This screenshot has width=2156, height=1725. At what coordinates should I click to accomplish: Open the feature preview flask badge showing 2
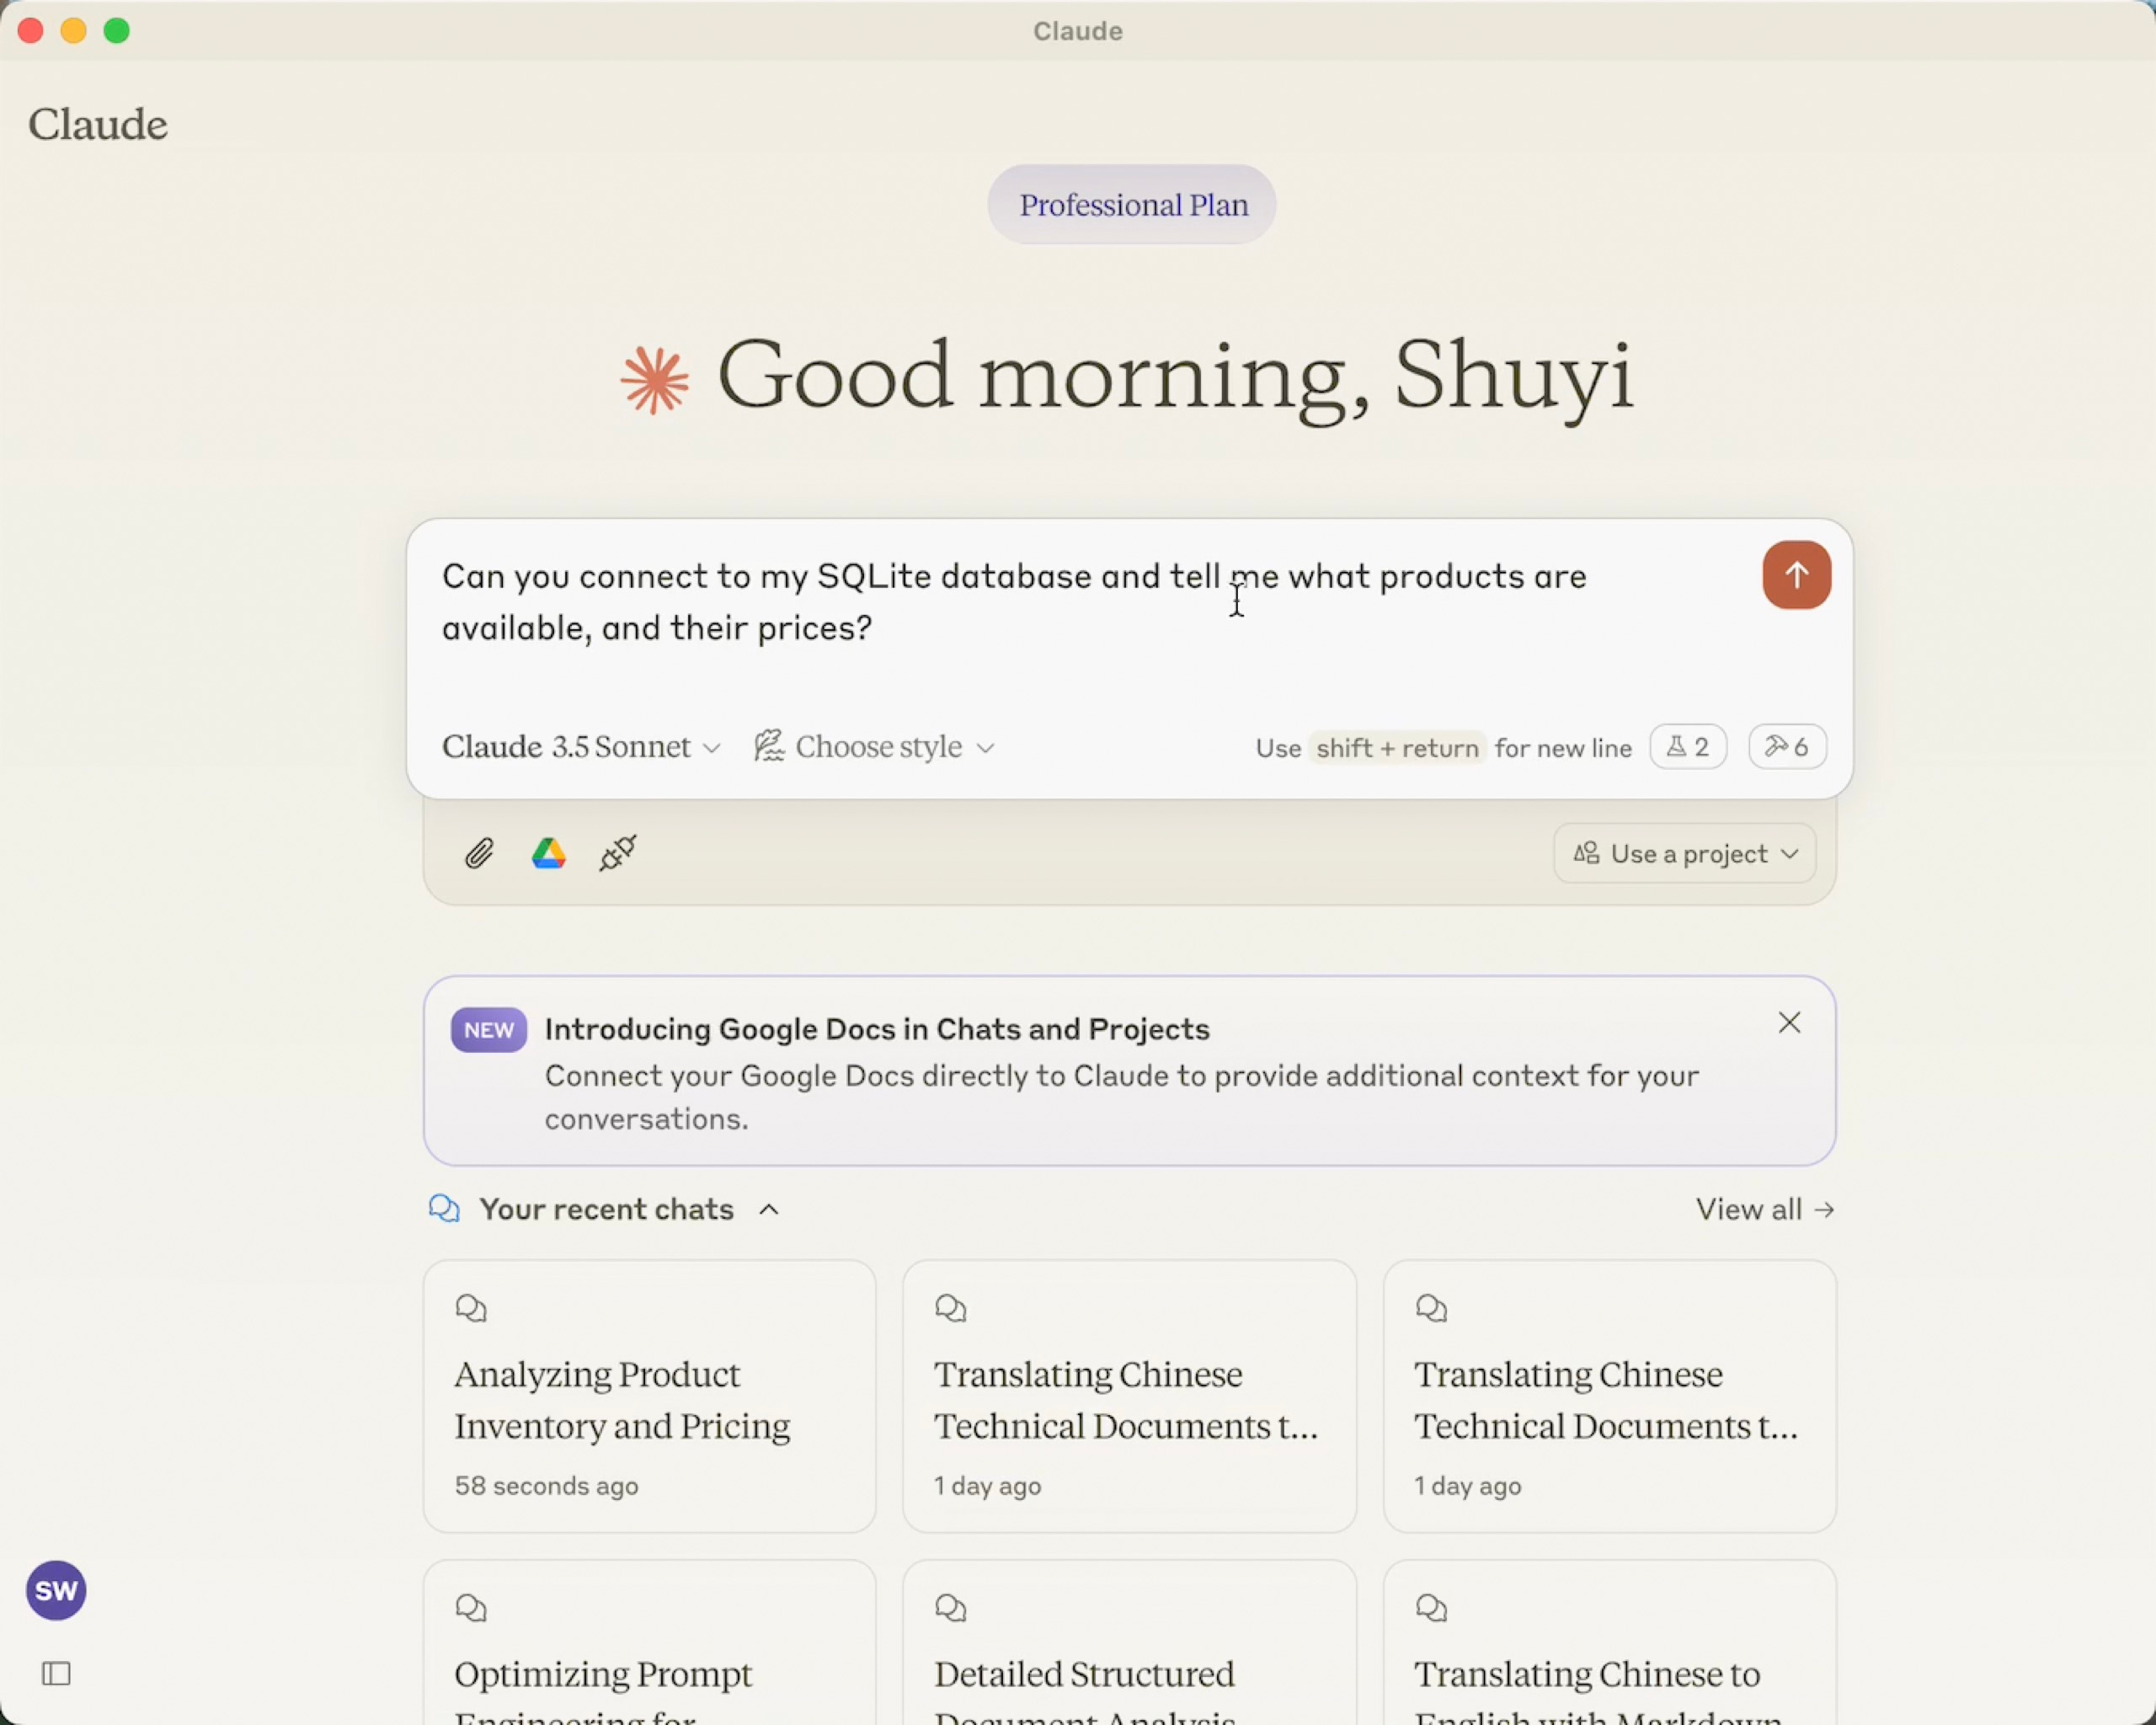(1687, 747)
